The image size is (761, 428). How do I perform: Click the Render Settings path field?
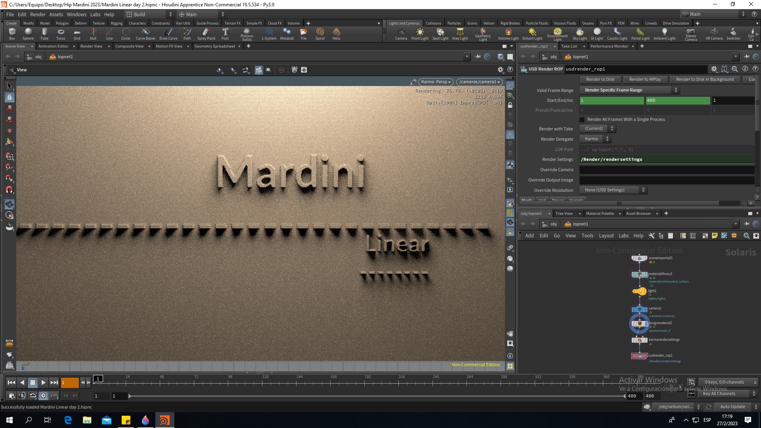click(x=667, y=160)
